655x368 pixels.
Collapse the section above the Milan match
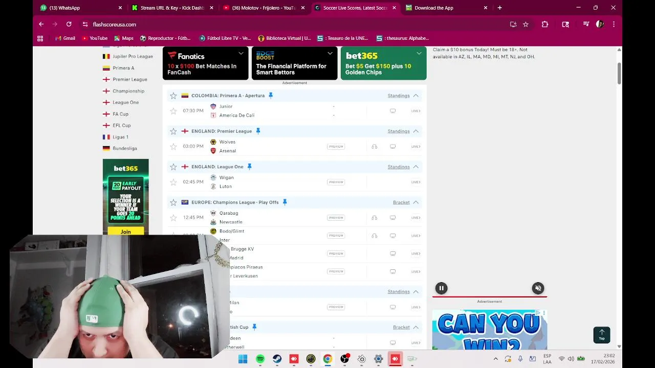click(x=416, y=291)
